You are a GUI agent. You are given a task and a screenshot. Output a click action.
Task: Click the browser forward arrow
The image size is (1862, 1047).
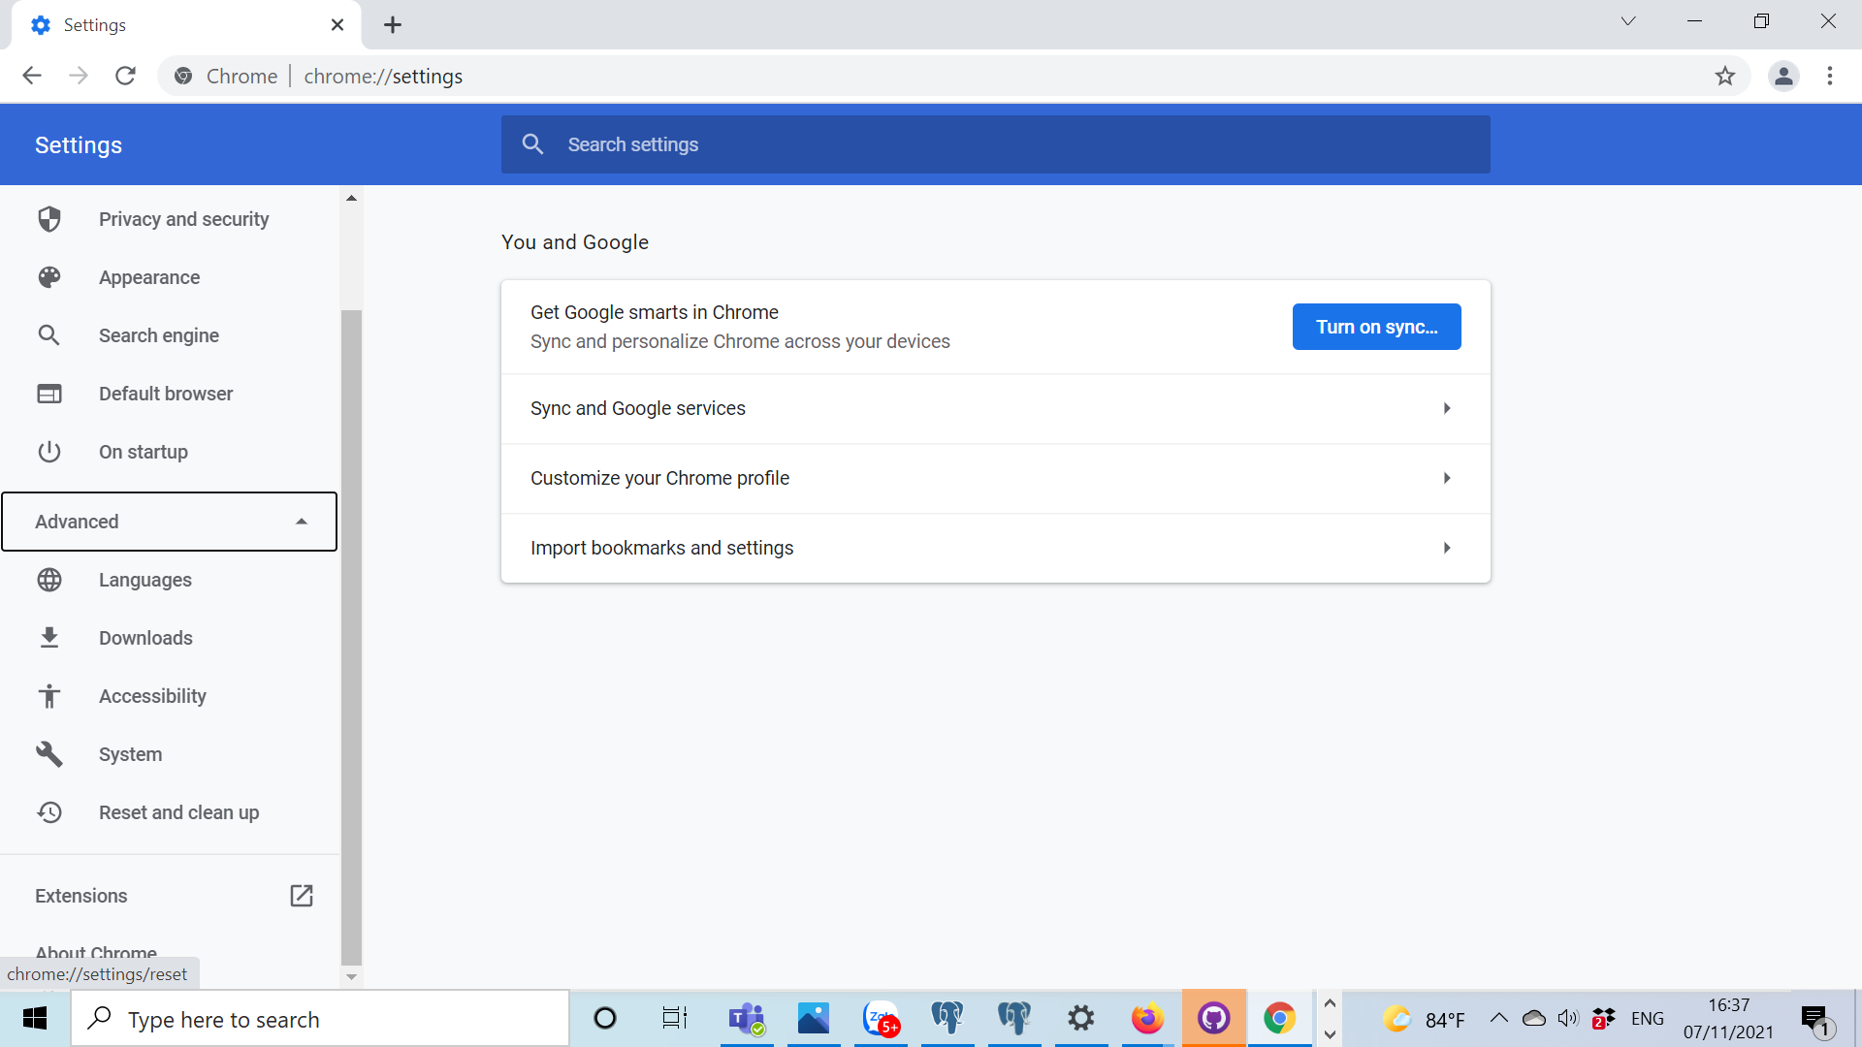[79, 76]
